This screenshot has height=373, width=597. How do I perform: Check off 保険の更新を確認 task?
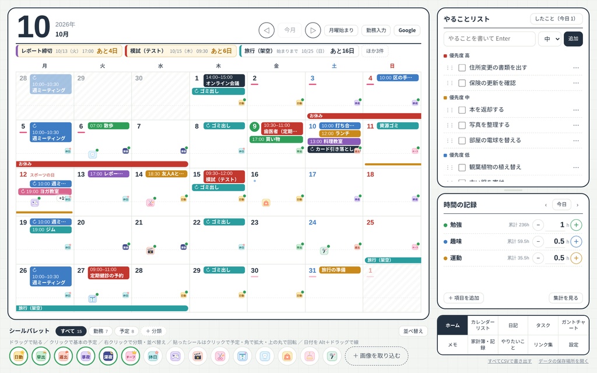(462, 83)
